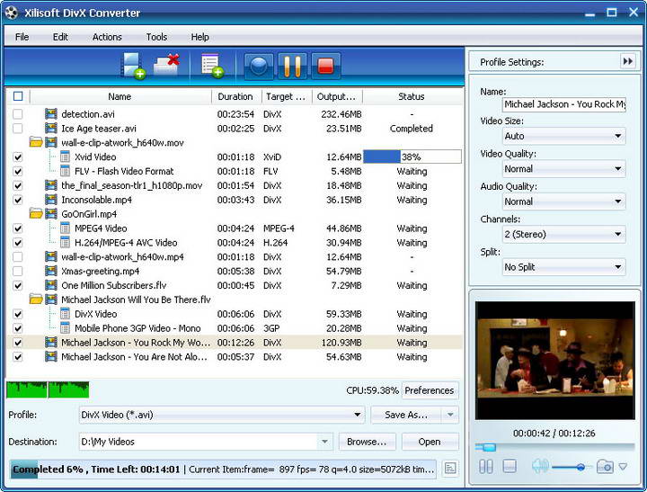647x492 pixels.
Task: Open the Profile dropdown showing DivX Video
Action: point(221,415)
